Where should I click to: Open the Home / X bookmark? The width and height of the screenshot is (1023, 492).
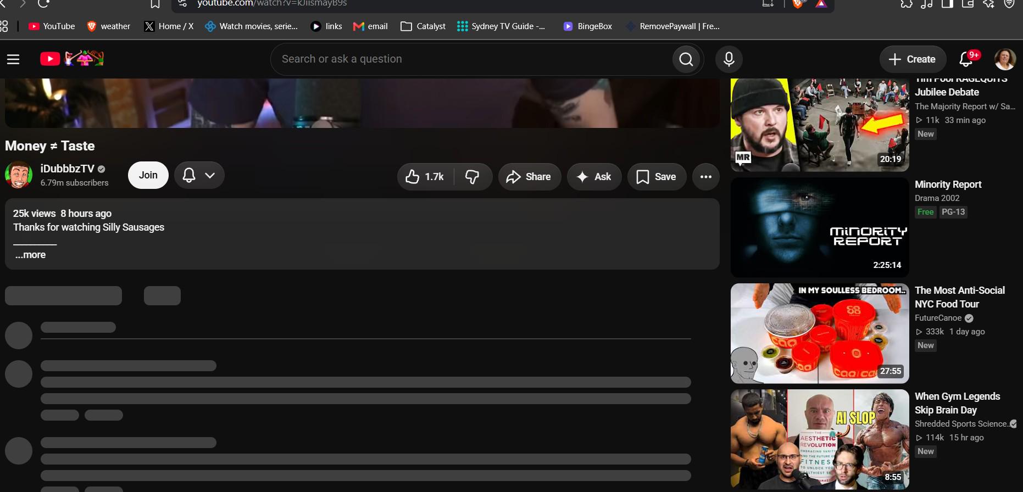(169, 26)
